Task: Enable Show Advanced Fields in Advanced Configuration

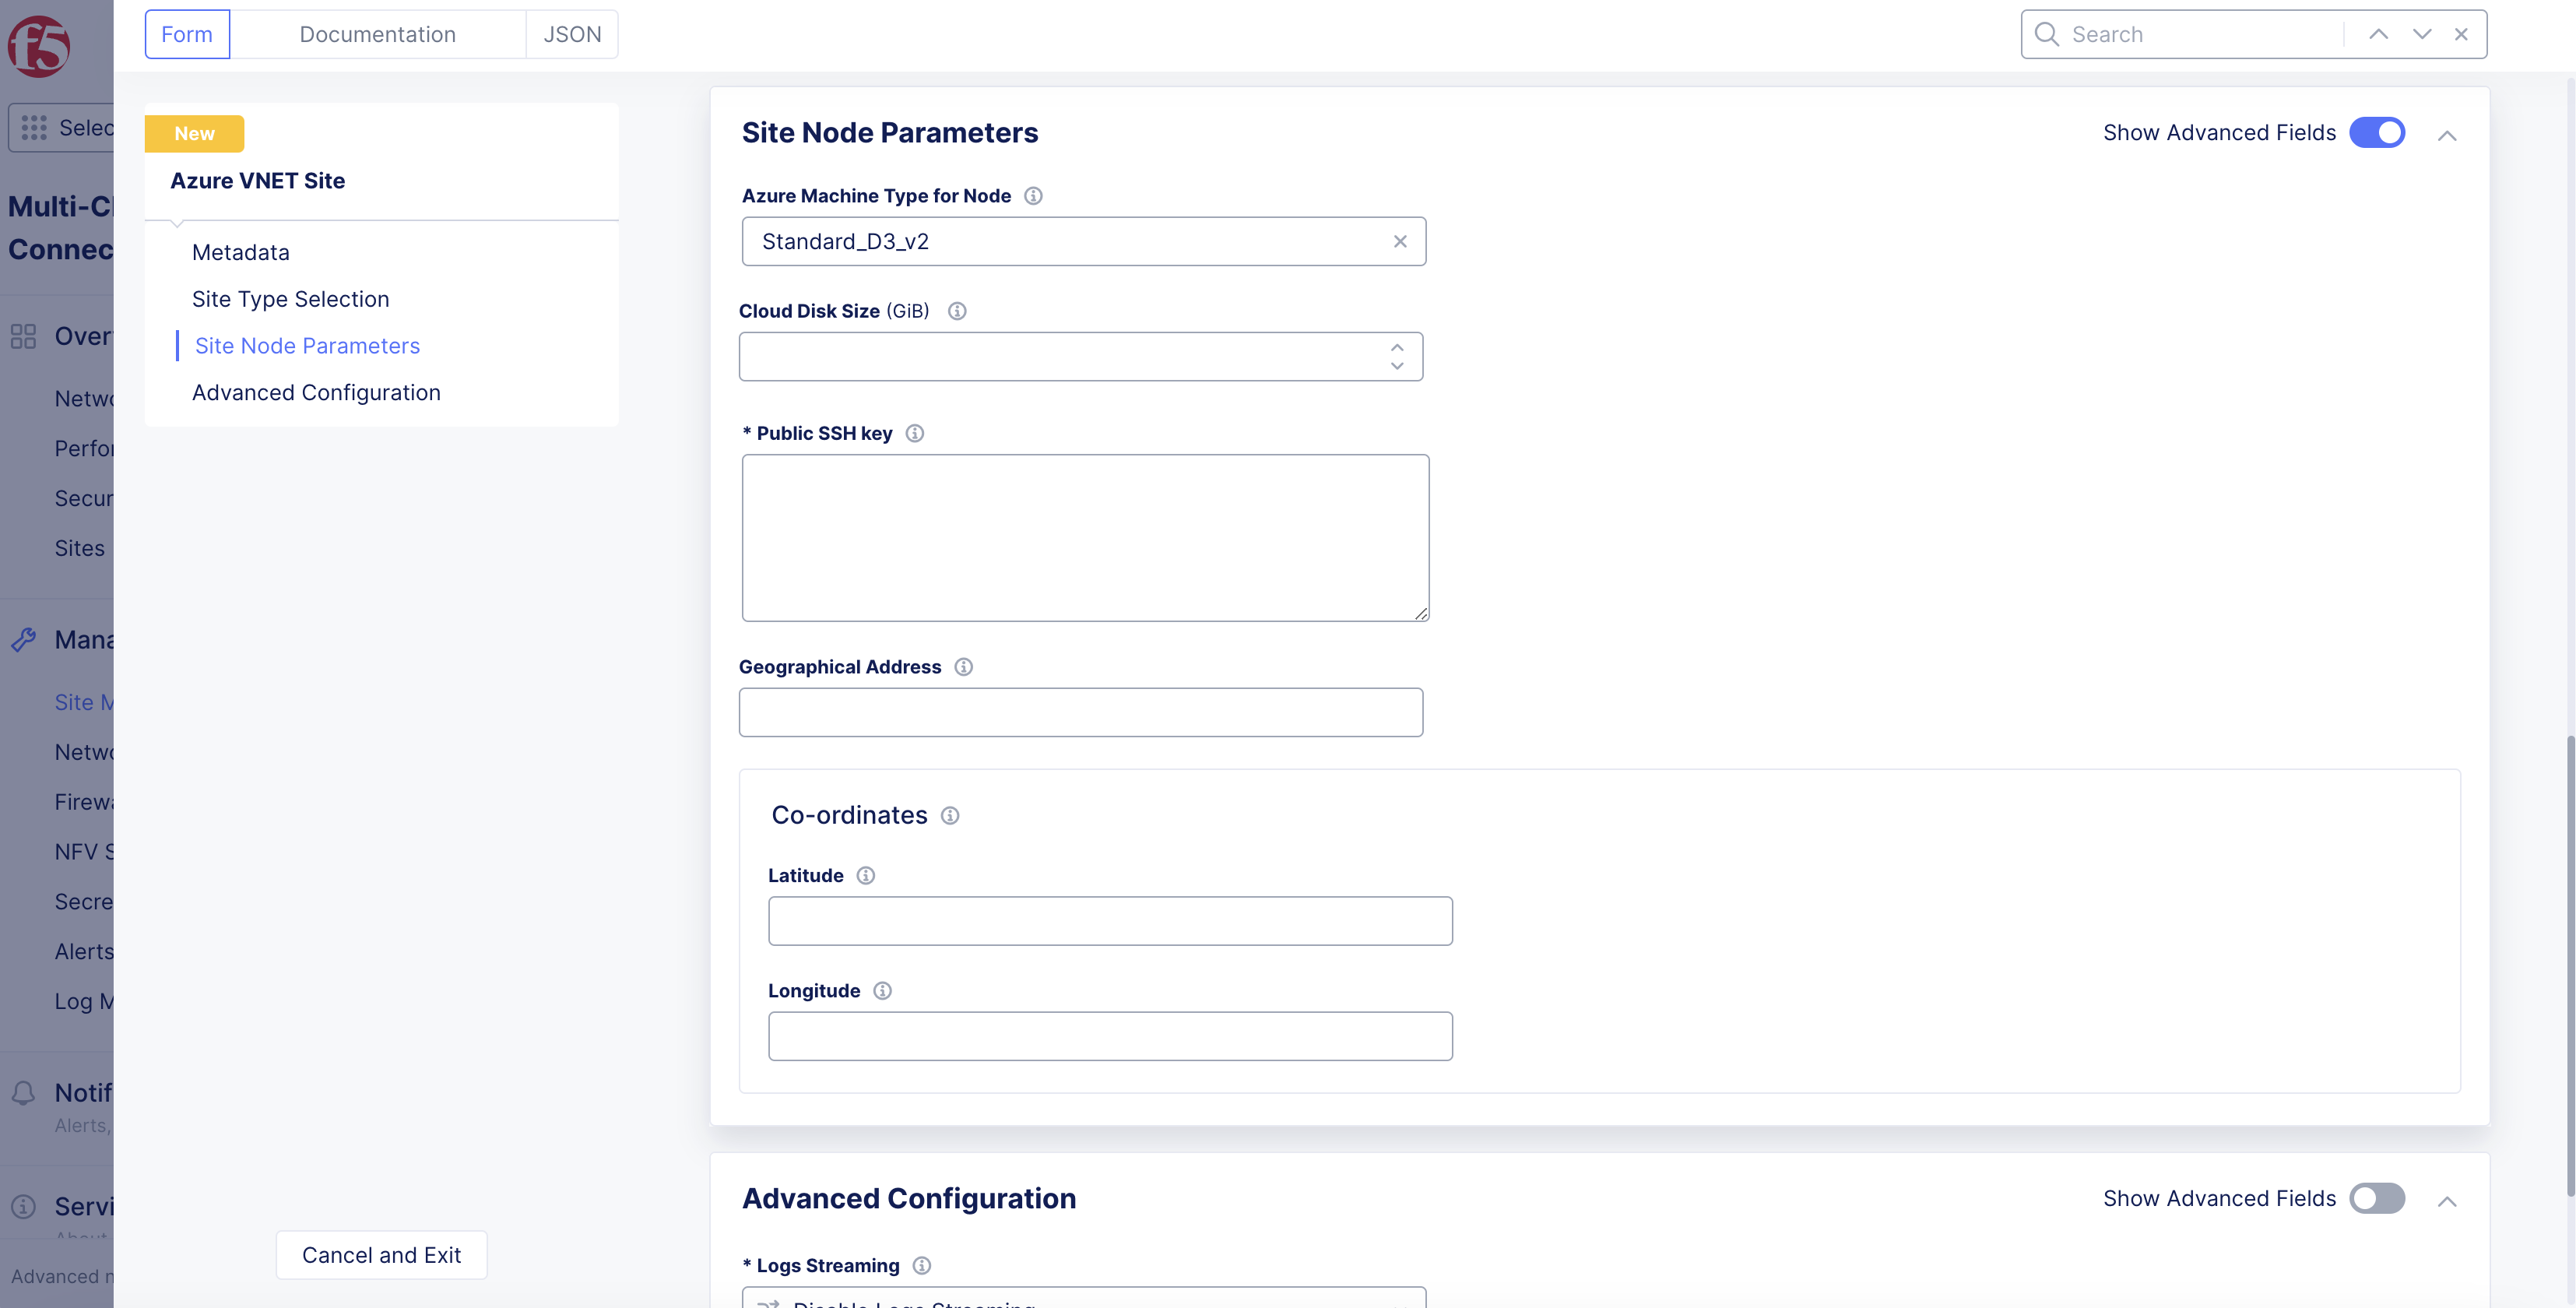Action: (x=2377, y=1198)
